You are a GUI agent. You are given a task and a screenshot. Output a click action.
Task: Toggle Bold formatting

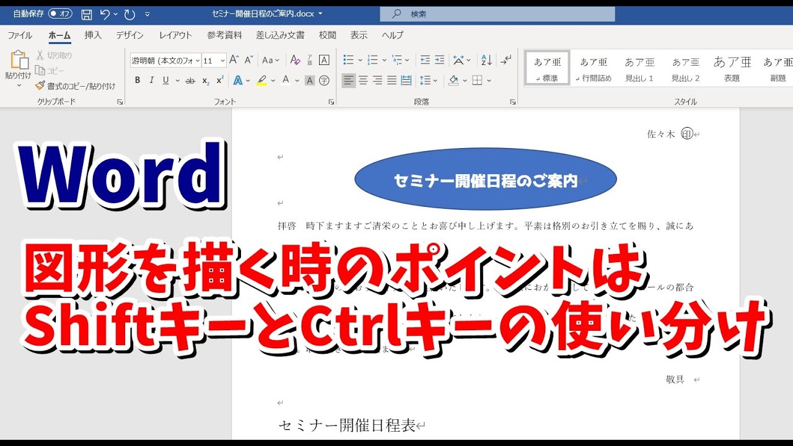tap(137, 80)
